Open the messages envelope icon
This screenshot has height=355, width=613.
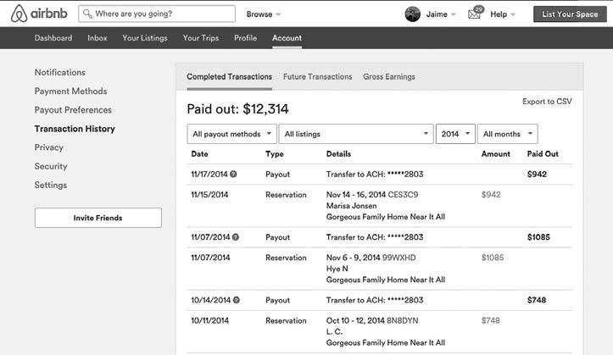[474, 14]
